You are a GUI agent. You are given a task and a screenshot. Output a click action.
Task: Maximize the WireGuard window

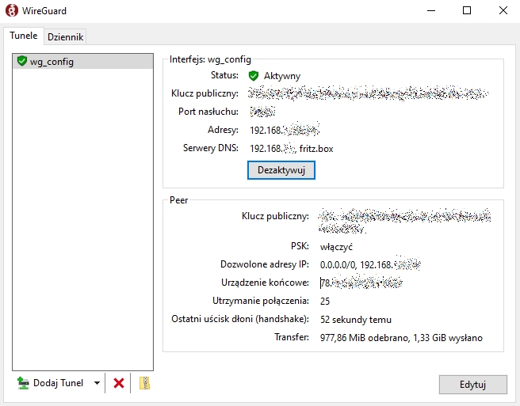click(467, 11)
